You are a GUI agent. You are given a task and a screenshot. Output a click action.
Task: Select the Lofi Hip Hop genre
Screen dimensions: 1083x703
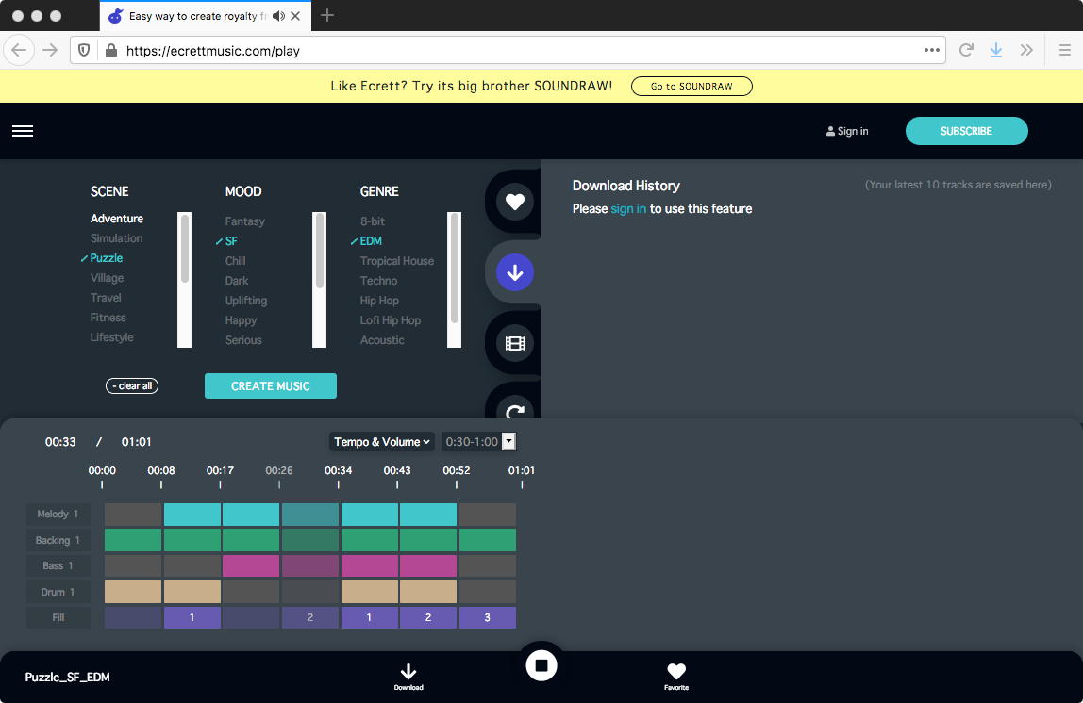coord(391,320)
